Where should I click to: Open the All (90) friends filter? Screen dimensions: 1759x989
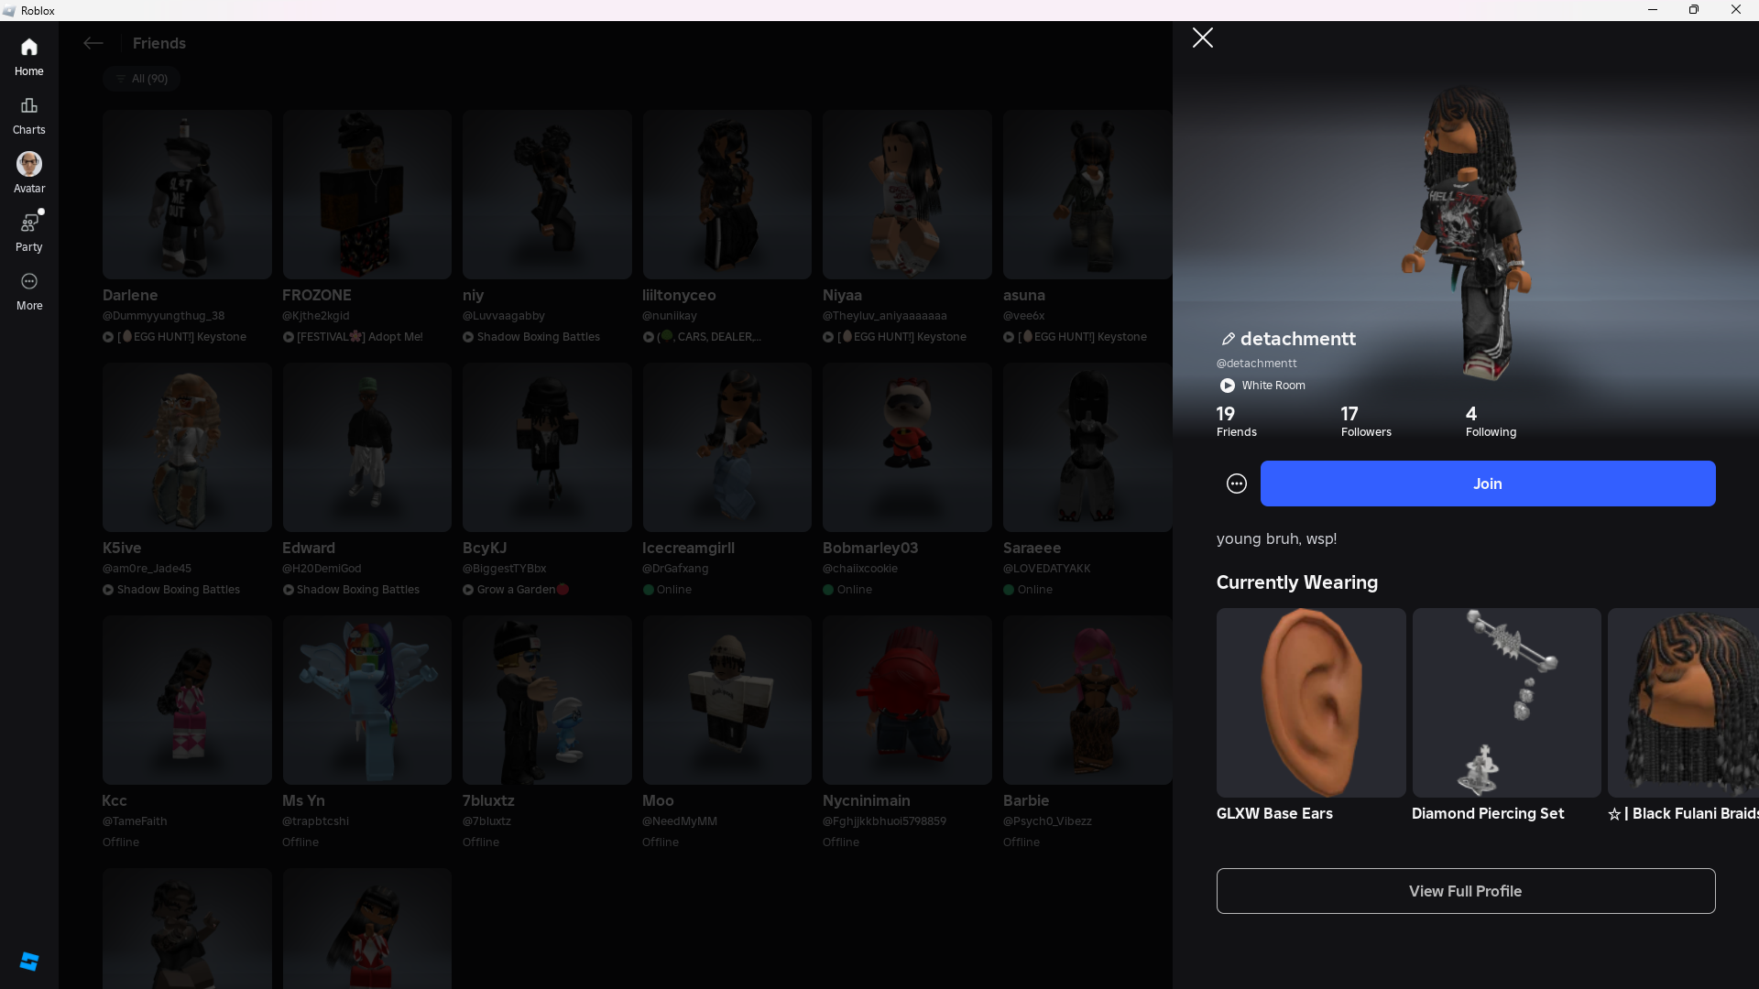point(141,79)
